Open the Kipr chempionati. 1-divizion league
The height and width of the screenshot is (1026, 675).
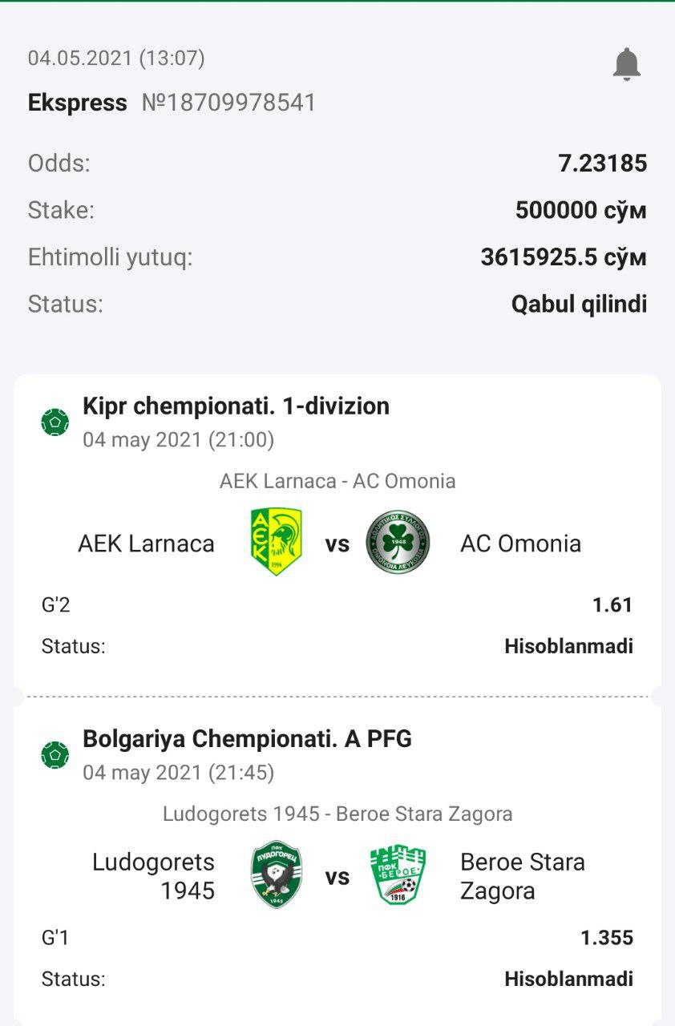[x=236, y=406]
